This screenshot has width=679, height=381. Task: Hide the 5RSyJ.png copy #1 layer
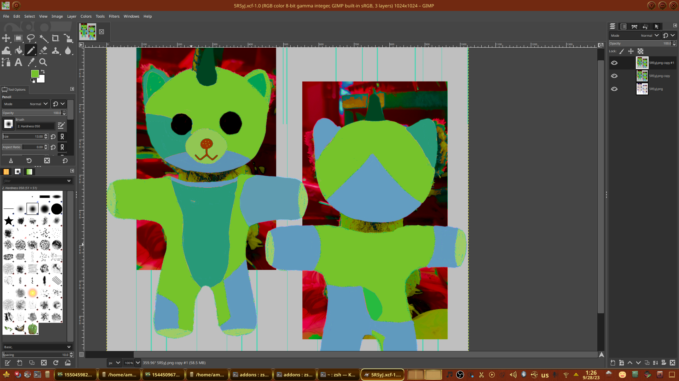(x=614, y=63)
